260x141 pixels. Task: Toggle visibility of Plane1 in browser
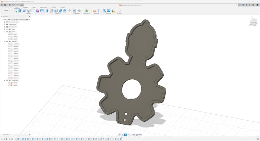point(9,83)
